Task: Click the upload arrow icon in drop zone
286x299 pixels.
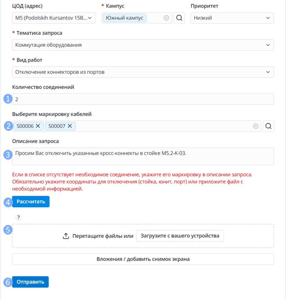Action: pos(66,236)
